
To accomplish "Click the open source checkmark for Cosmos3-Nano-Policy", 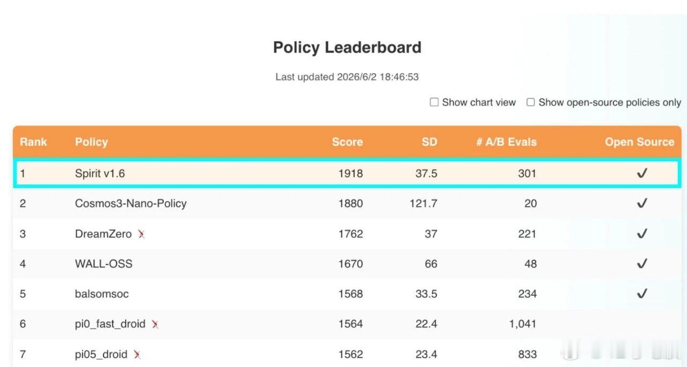I will [x=642, y=203].
